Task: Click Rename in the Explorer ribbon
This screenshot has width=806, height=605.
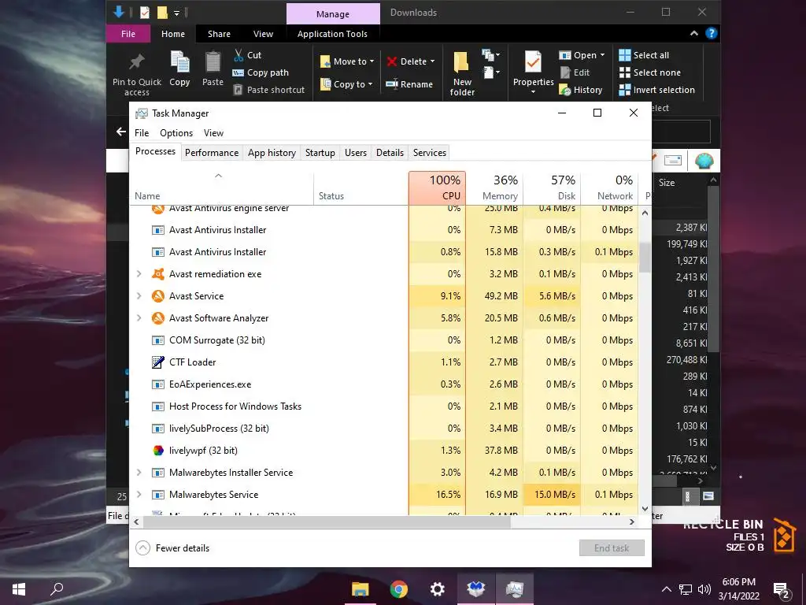Action: pos(409,84)
